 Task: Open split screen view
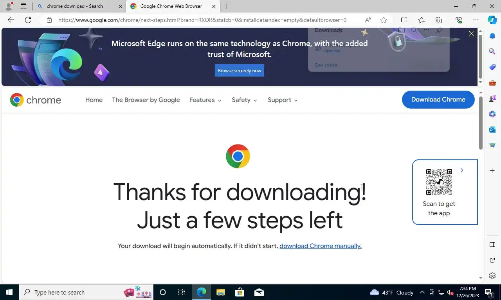coord(404,20)
